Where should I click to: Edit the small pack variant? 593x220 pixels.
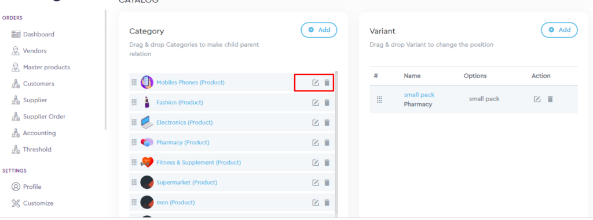(x=537, y=99)
